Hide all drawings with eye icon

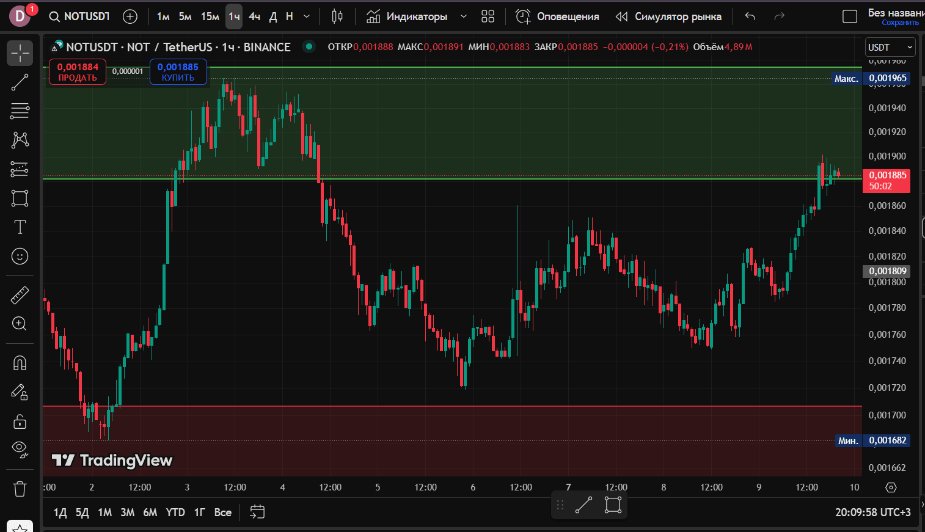[20, 450]
